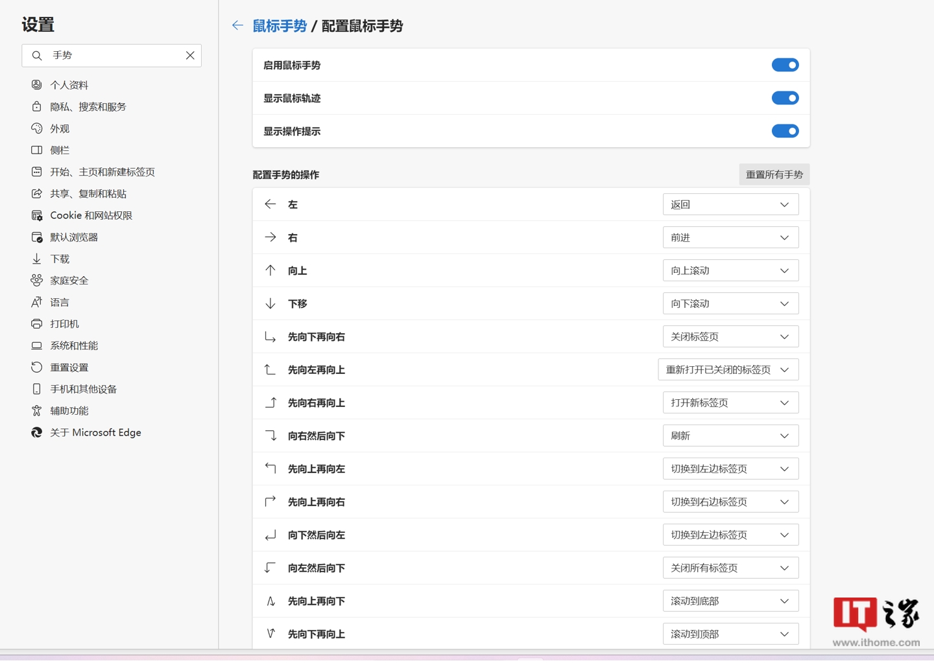
Task: Open the 返回 dropdown for the 左 gesture
Action: 730,204
